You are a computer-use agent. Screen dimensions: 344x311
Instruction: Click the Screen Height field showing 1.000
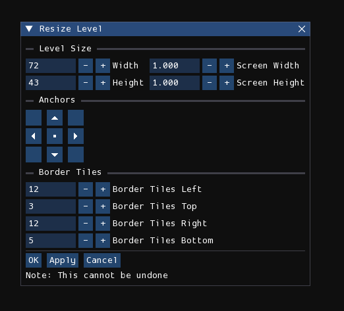point(175,83)
